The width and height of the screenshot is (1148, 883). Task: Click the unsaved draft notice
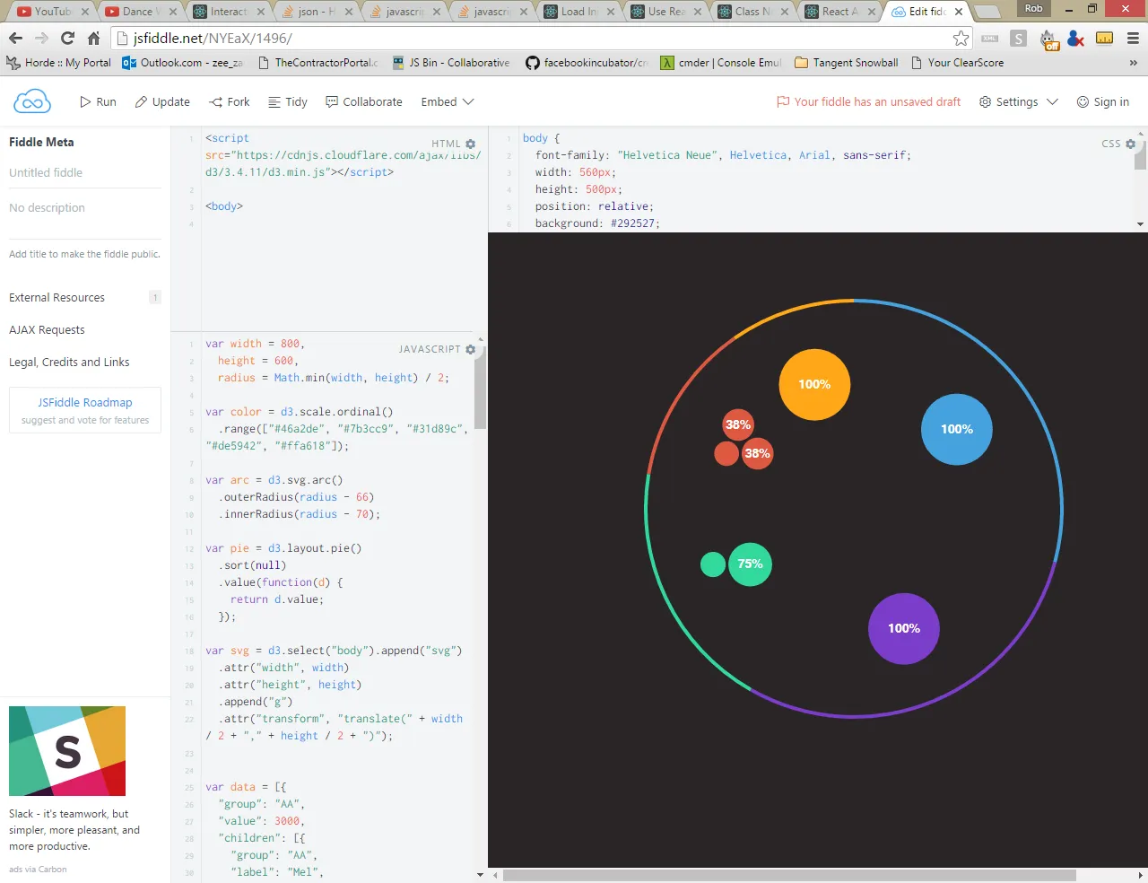[868, 101]
